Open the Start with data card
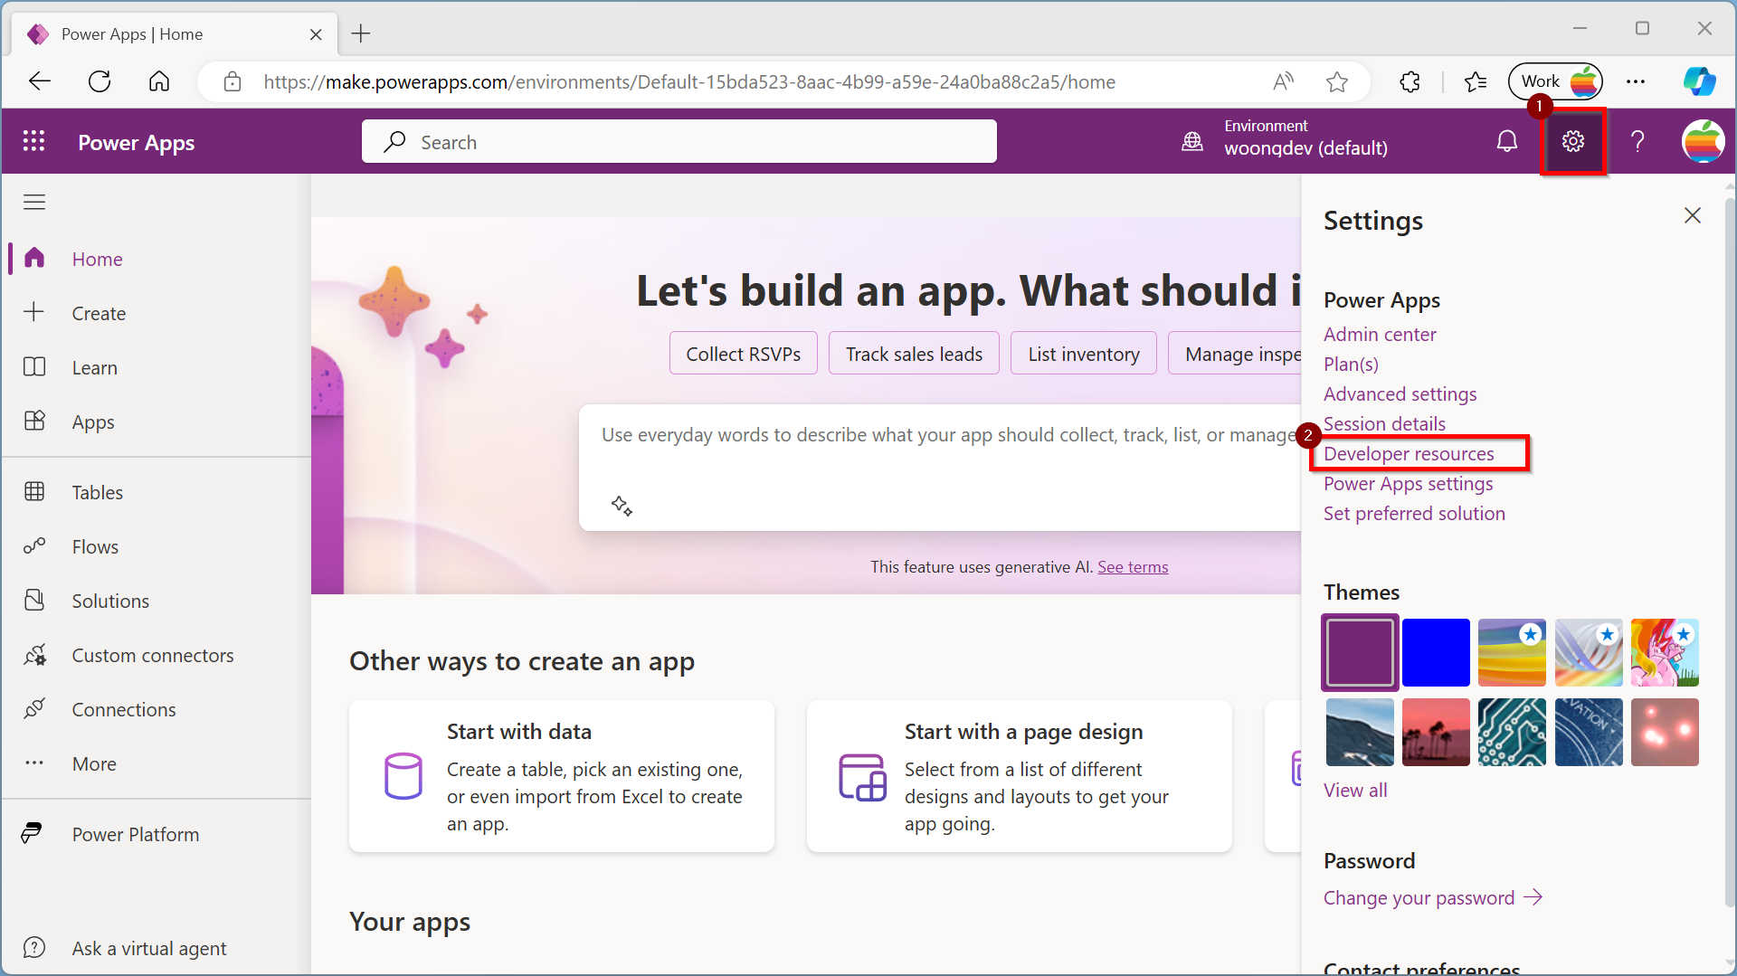Screen dimensions: 1737x976 click(562, 776)
